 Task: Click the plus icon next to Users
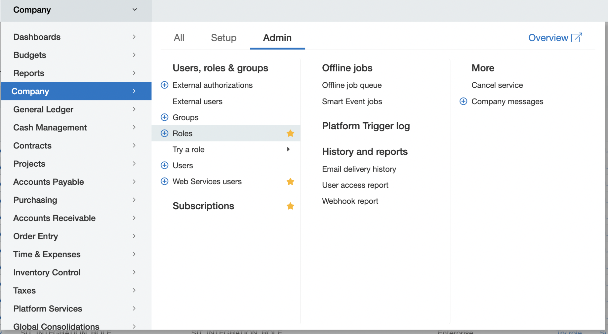(x=164, y=165)
